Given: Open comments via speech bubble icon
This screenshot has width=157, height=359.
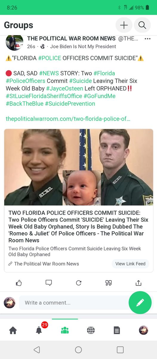Looking at the screenshot, I should pos(49,283).
